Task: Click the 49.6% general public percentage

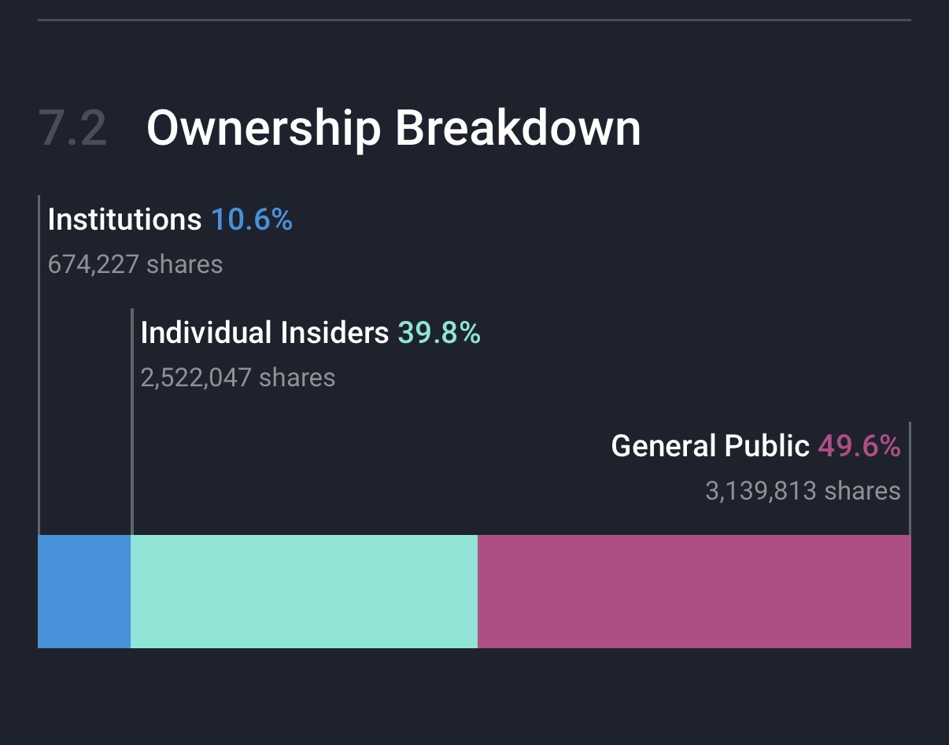Action: 859,446
